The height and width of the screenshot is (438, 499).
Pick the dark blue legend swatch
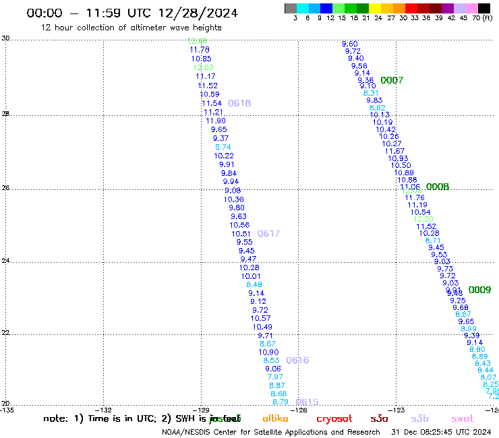coord(326,8)
